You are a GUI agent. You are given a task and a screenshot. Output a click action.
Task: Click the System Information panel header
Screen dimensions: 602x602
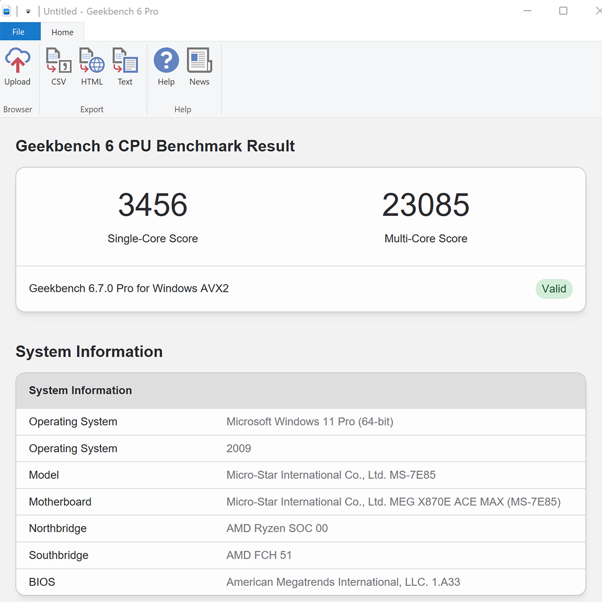coord(80,390)
